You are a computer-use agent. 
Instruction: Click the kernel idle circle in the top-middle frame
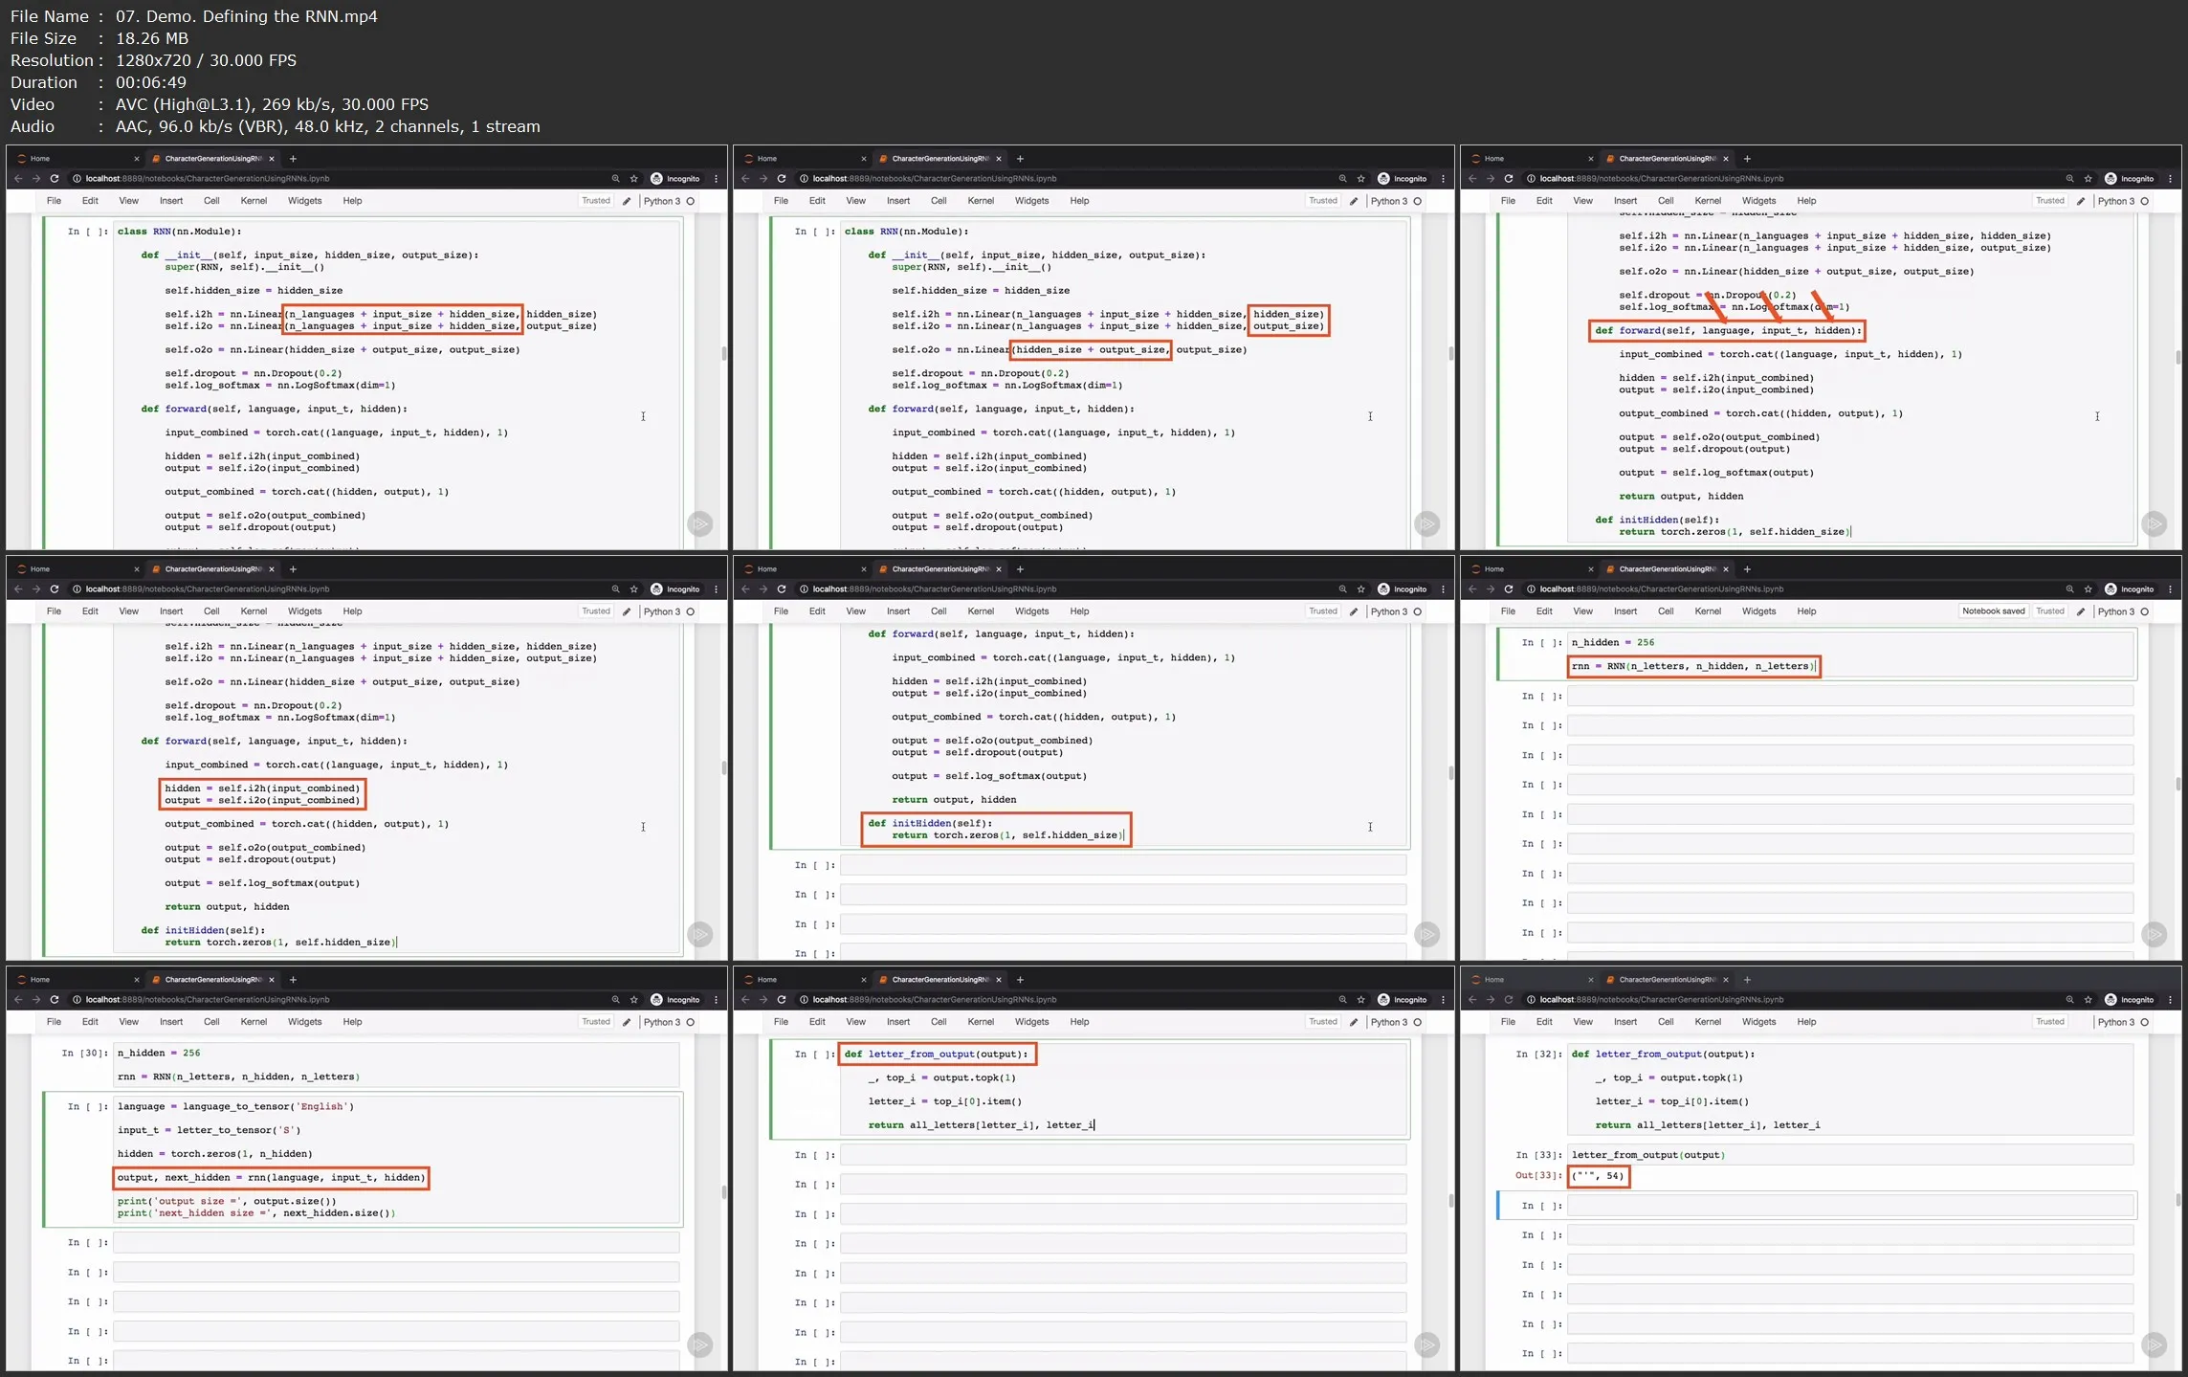(1417, 201)
